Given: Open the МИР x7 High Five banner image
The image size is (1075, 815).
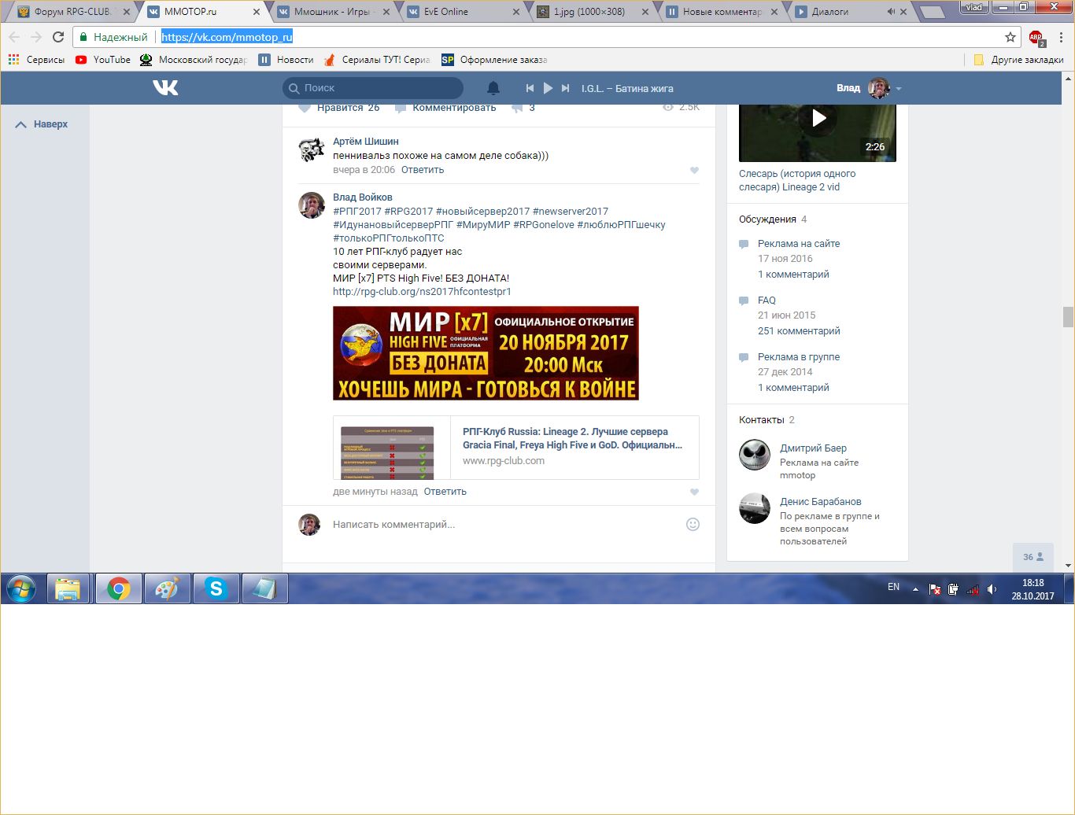Looking at the screenshot, I should coord(486,353).
